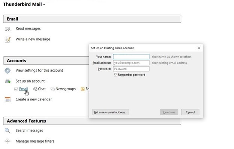Select the Password input field

click(131, 69)
